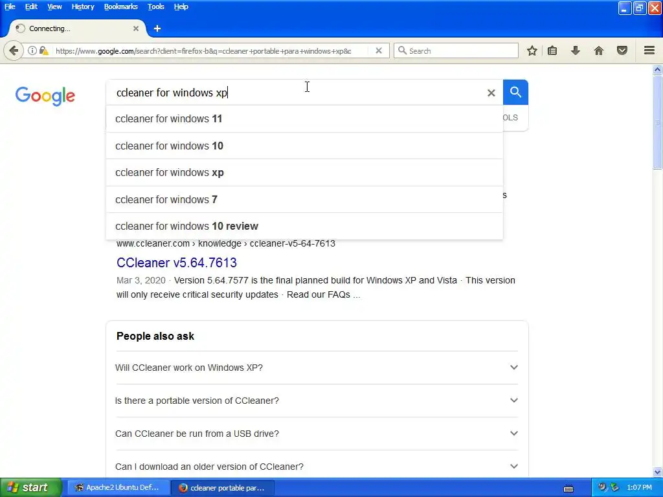
Task: Expand Will CCleaner work on Windows XP?
Action: coord(317,368)
